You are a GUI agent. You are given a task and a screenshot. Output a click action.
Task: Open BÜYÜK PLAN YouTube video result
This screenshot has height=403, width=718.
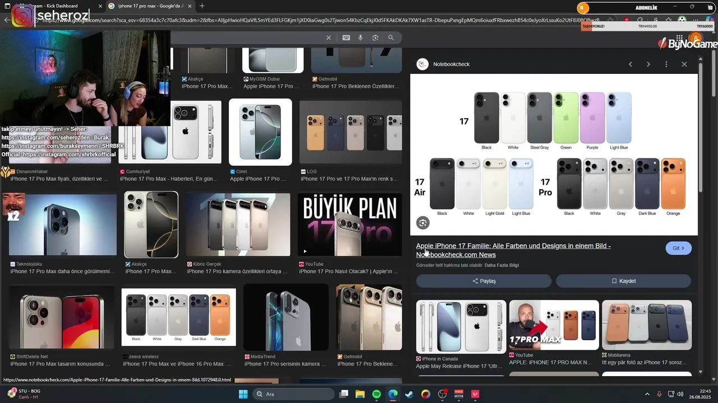coord(349,225)
